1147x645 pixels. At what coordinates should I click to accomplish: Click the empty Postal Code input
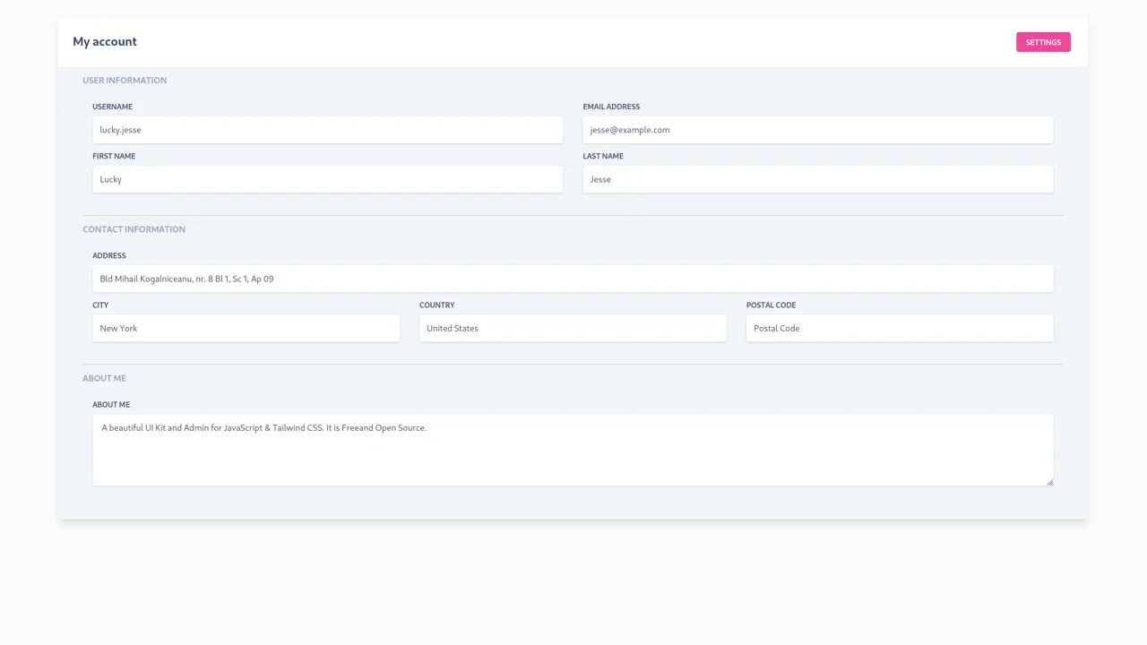coord(899,328)
